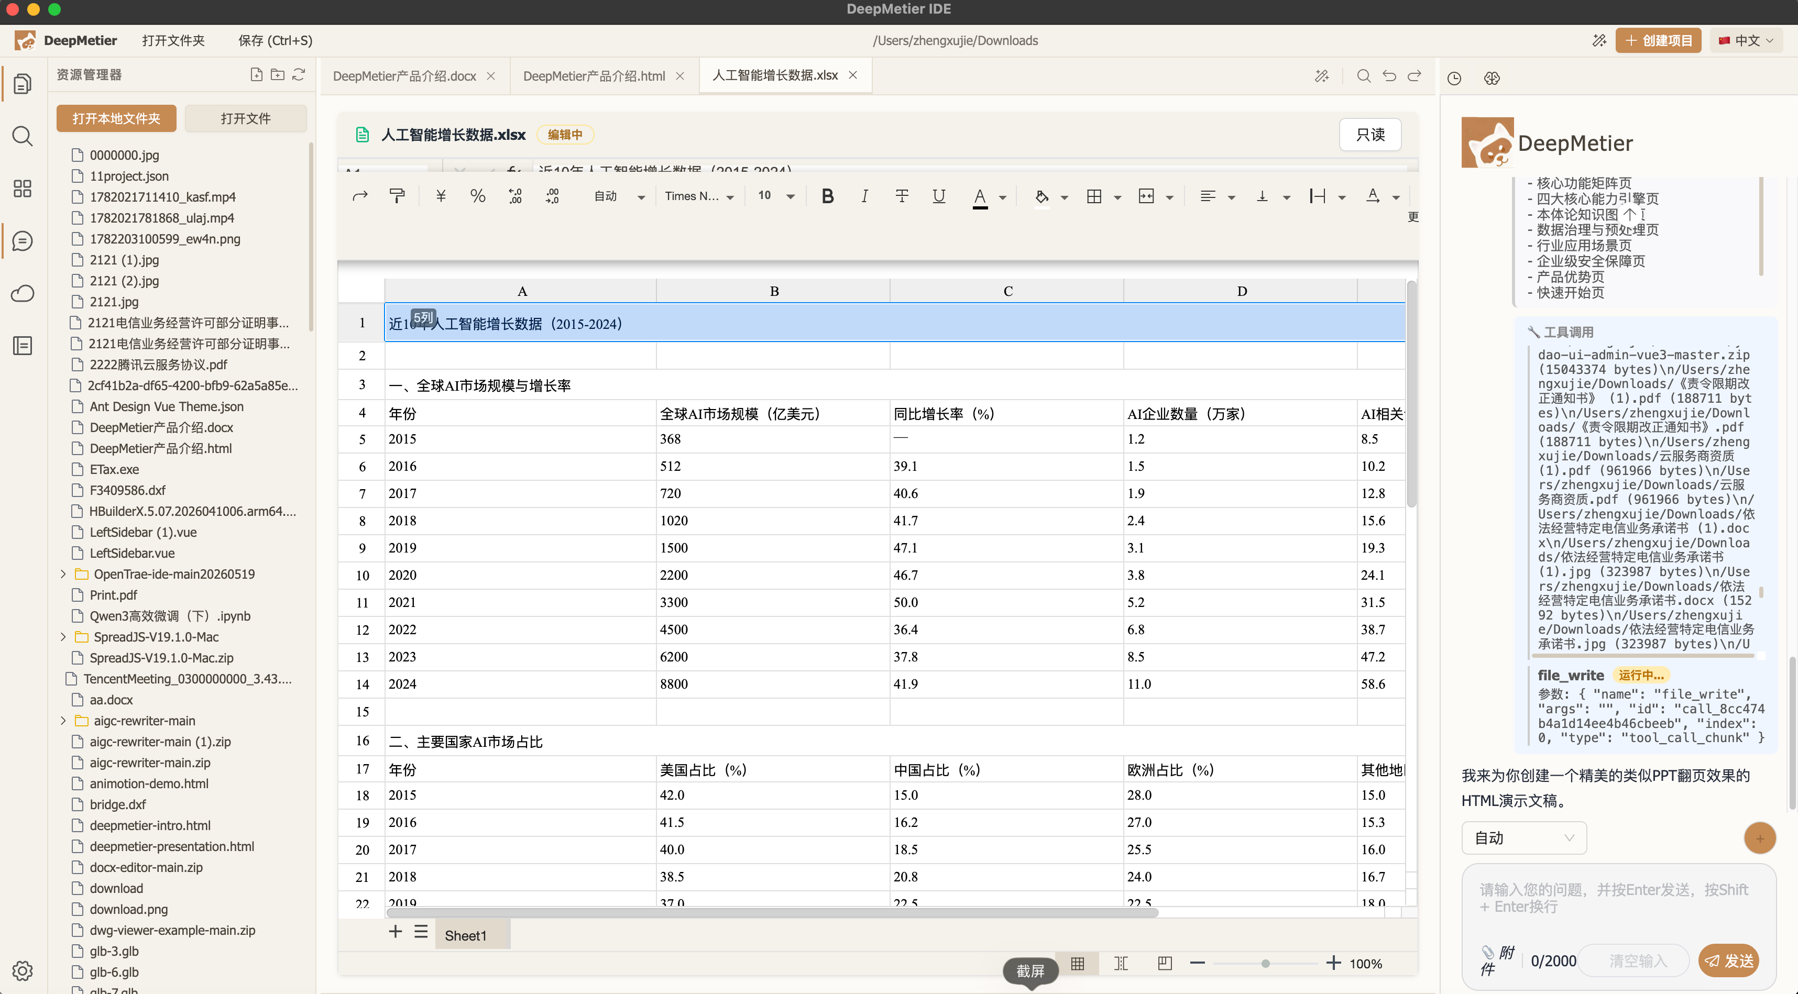Viewport: 1798px width, 994px height.
Task: Toggle underline formatting
Action: [939, 196]
